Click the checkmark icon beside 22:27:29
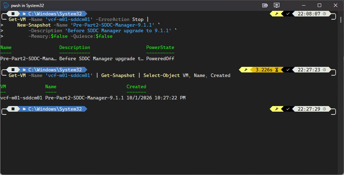The image size is (344, 175). pyautogui.click(x=288, y=109)
